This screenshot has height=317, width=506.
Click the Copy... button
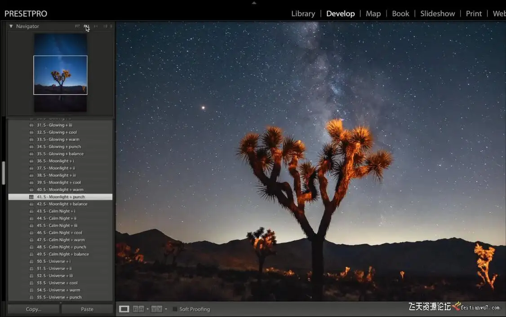(x=34, y=309)
